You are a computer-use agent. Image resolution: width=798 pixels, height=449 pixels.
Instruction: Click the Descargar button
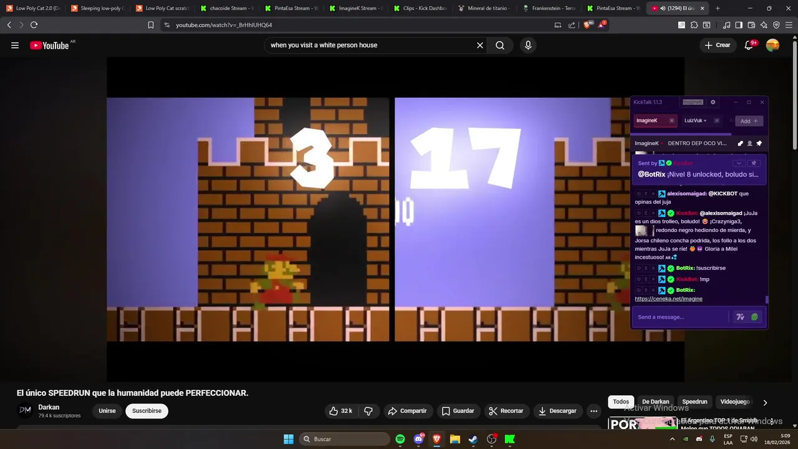click(557, 411)
